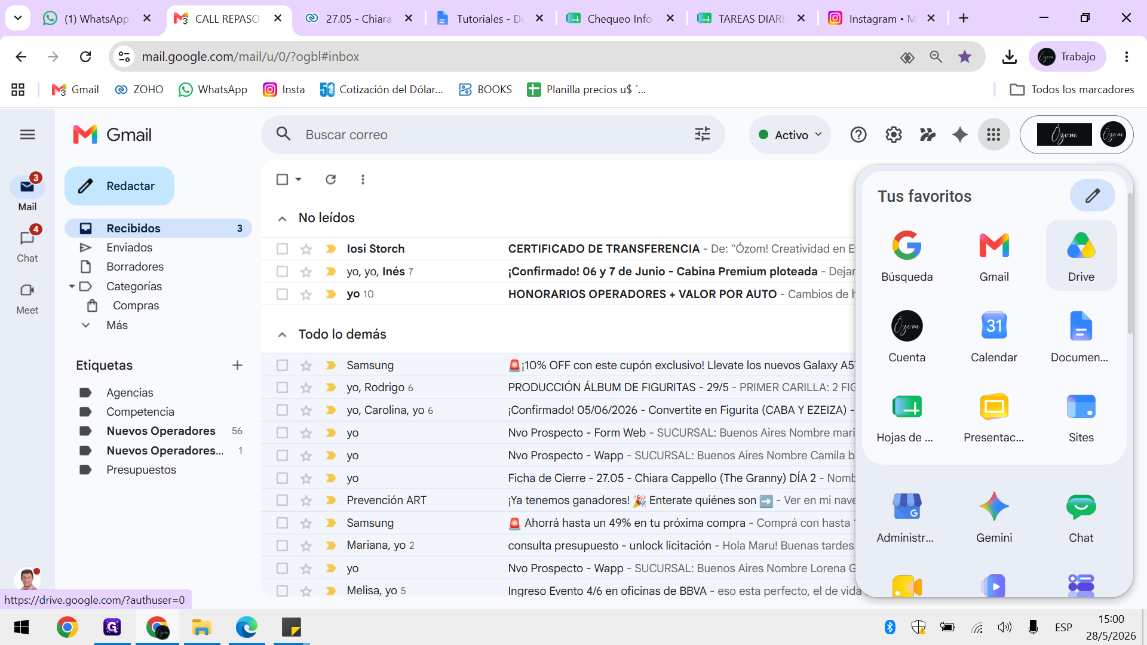
Task: Switch to the WhatsApp browser tab
Action: pos(97,19)
